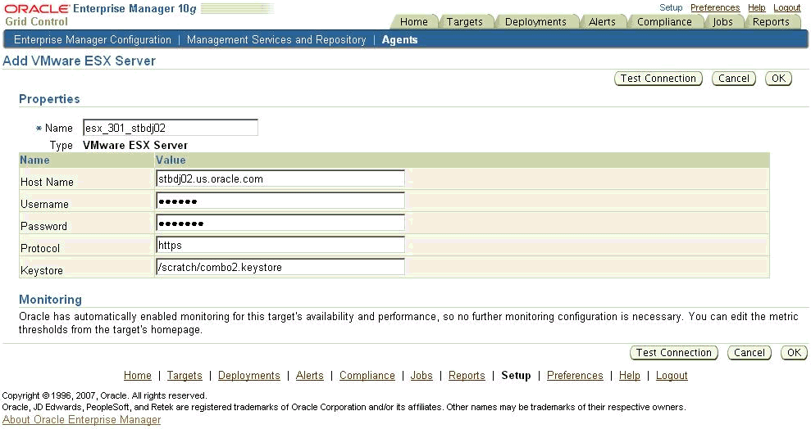Viewport: 811px width, 429px height.
Task: Switch to the Targets tab
Action: (464, 21)
